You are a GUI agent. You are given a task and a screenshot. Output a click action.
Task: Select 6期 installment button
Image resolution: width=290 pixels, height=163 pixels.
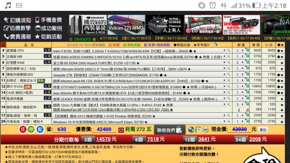139,140
